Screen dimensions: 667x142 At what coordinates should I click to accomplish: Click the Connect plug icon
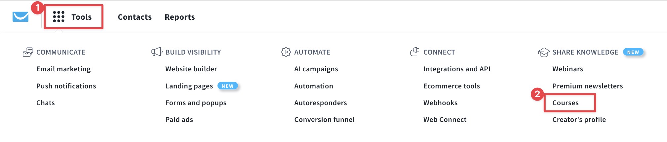pos(415,52)
